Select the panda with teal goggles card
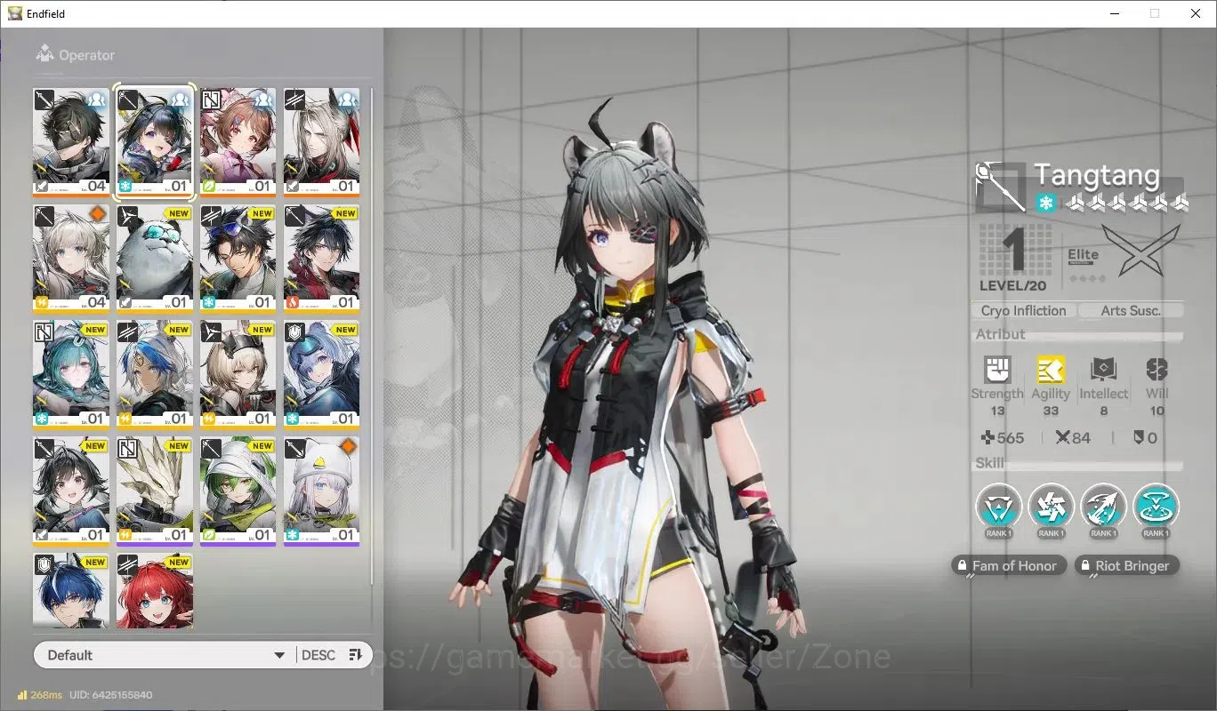 click(x=155, y=258)
